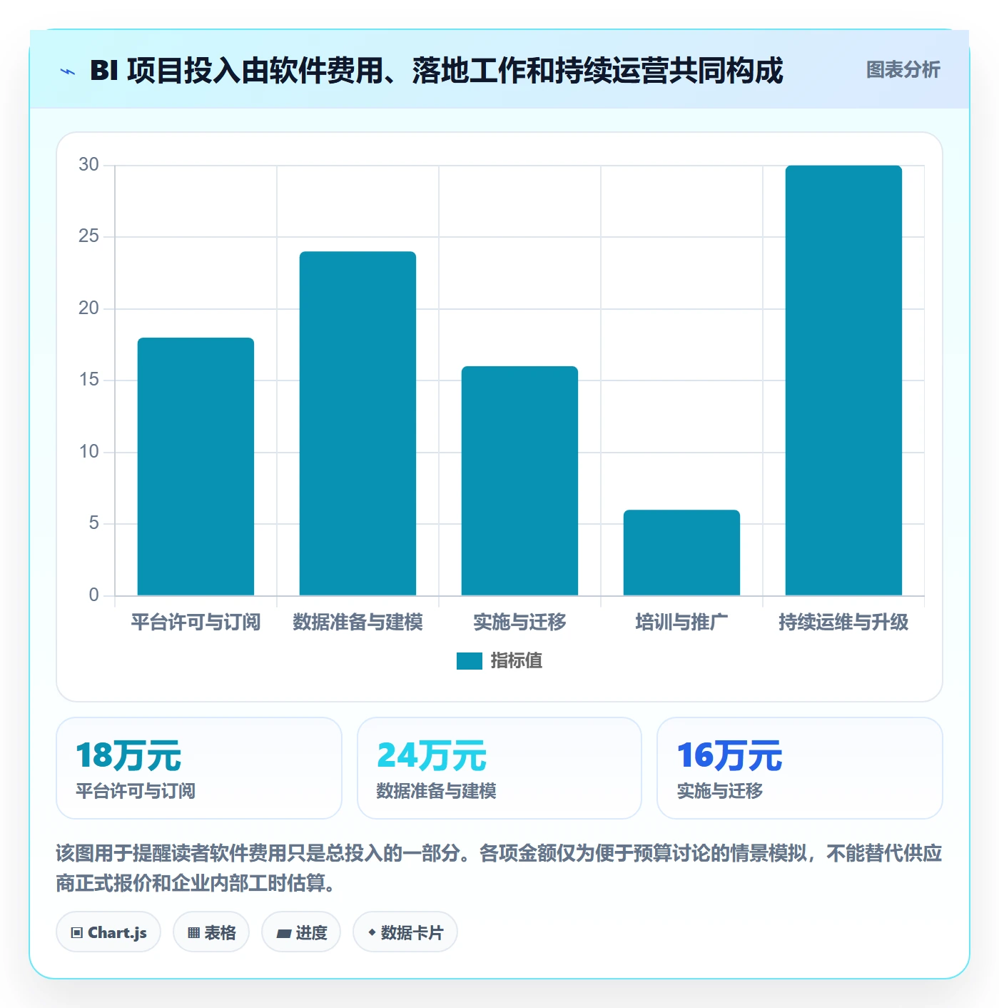Screen dimensions: 999x1008
Task: Click the y-axis value 15
Action: coord(88,380)
